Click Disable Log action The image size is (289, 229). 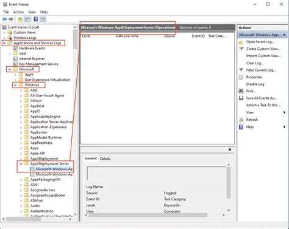click(x=255, y=84)
